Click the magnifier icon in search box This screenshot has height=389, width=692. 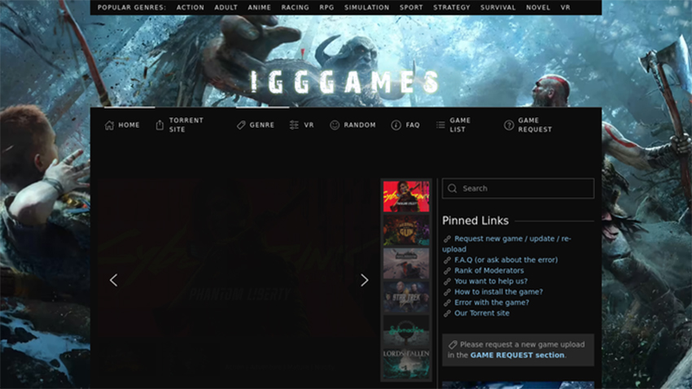(x=453, y=189)
